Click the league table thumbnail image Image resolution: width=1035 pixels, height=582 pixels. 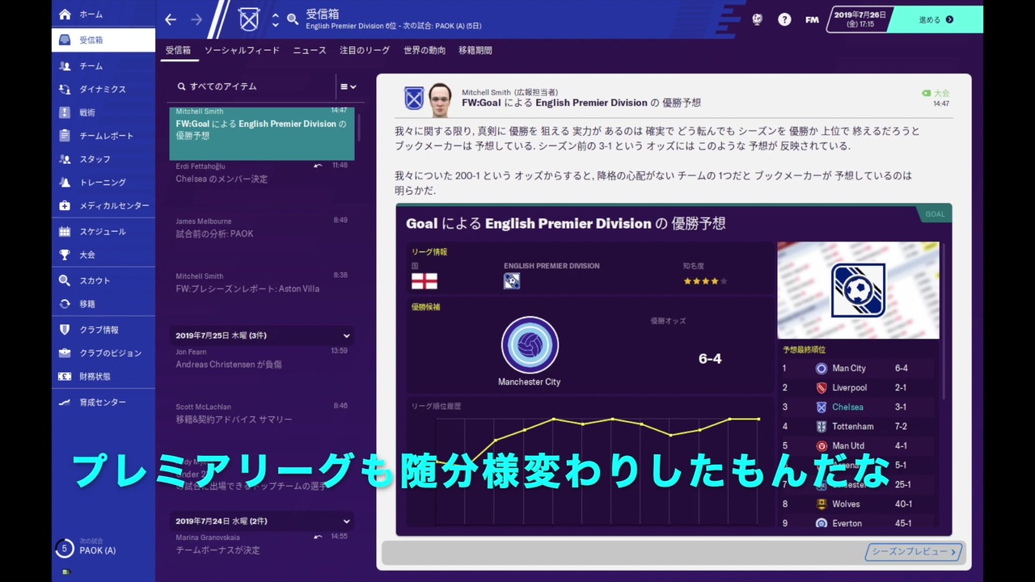pos(858,290)
